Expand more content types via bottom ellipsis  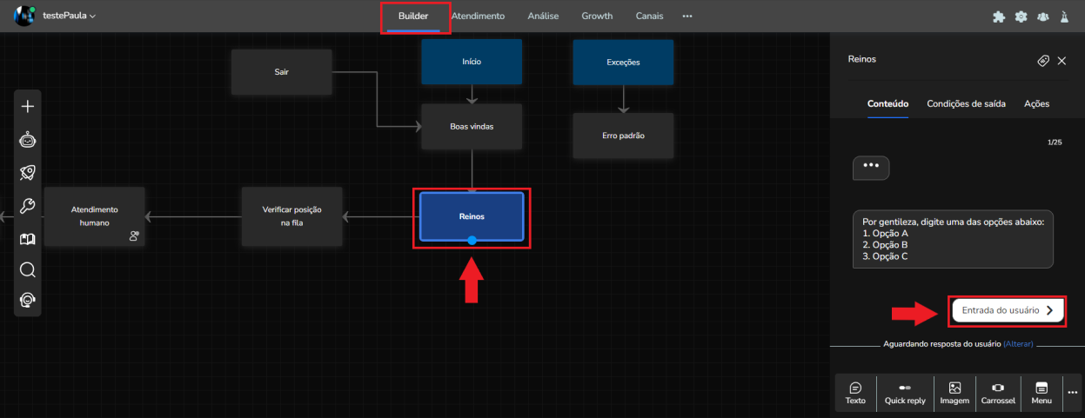(x=1072, y=393)
